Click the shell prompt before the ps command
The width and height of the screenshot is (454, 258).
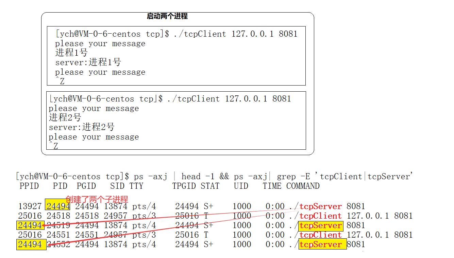tap(73, 177)
